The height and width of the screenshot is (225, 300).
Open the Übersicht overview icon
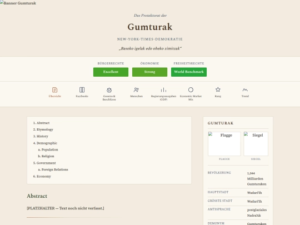pos(54,90)
